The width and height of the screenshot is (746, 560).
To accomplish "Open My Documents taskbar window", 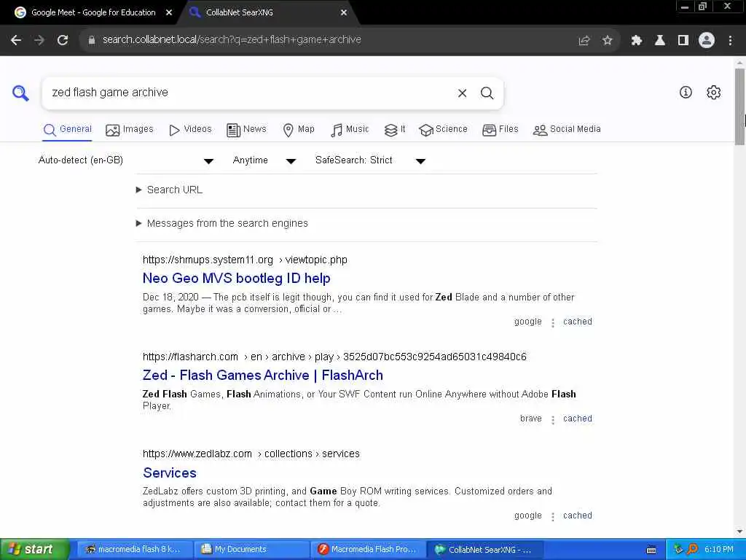I will [x=251, y=549].
